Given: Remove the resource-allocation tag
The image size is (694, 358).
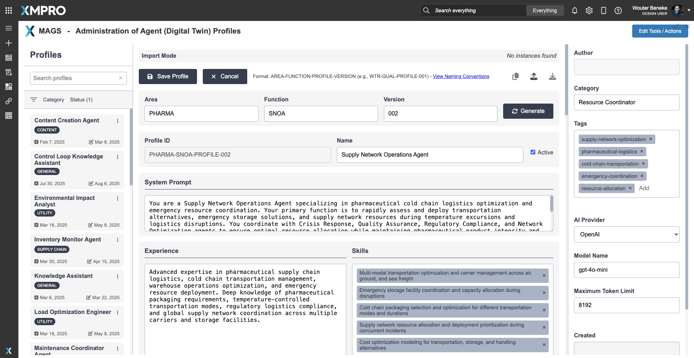Looking at the screenshot, I should point(630,188).
